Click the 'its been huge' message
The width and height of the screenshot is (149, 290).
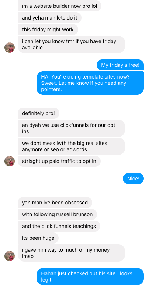38,238
